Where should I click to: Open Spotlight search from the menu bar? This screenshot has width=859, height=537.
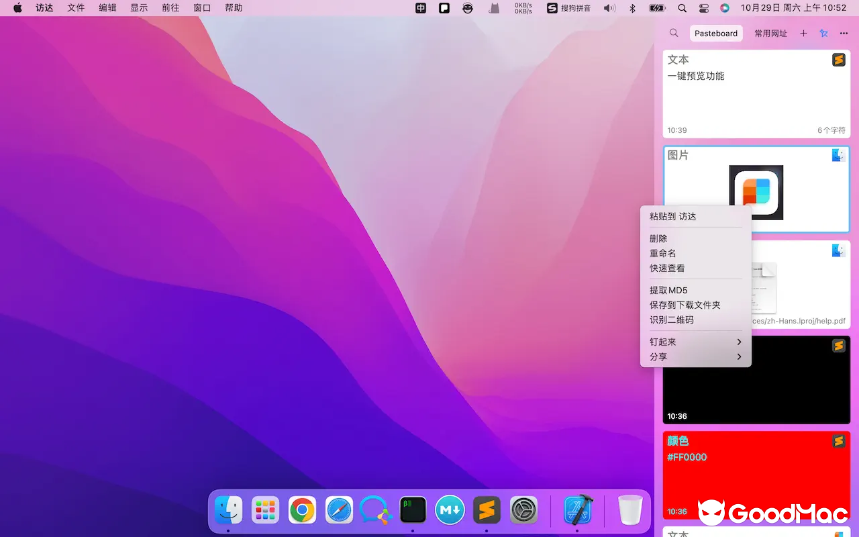click(x=680, y=8)
